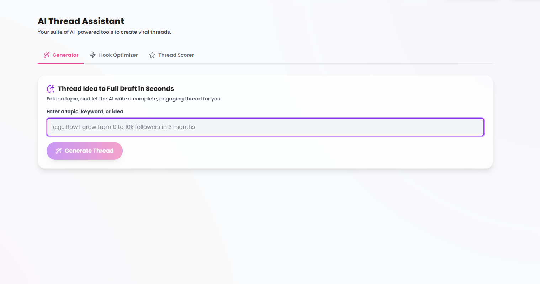
Task: Click the lightning bolt icon beside Hook Optimizer
Action: point(93,55)
